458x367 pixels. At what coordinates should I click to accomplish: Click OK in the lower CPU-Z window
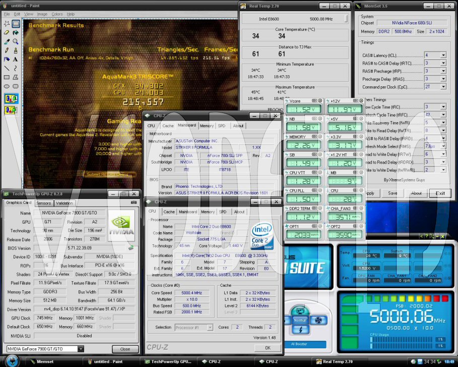[268, 348]
